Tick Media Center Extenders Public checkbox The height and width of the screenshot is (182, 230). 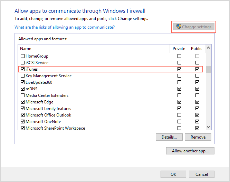click(197, 95)
